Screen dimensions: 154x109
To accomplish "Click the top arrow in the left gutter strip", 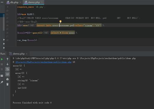I will click(4, 40).
